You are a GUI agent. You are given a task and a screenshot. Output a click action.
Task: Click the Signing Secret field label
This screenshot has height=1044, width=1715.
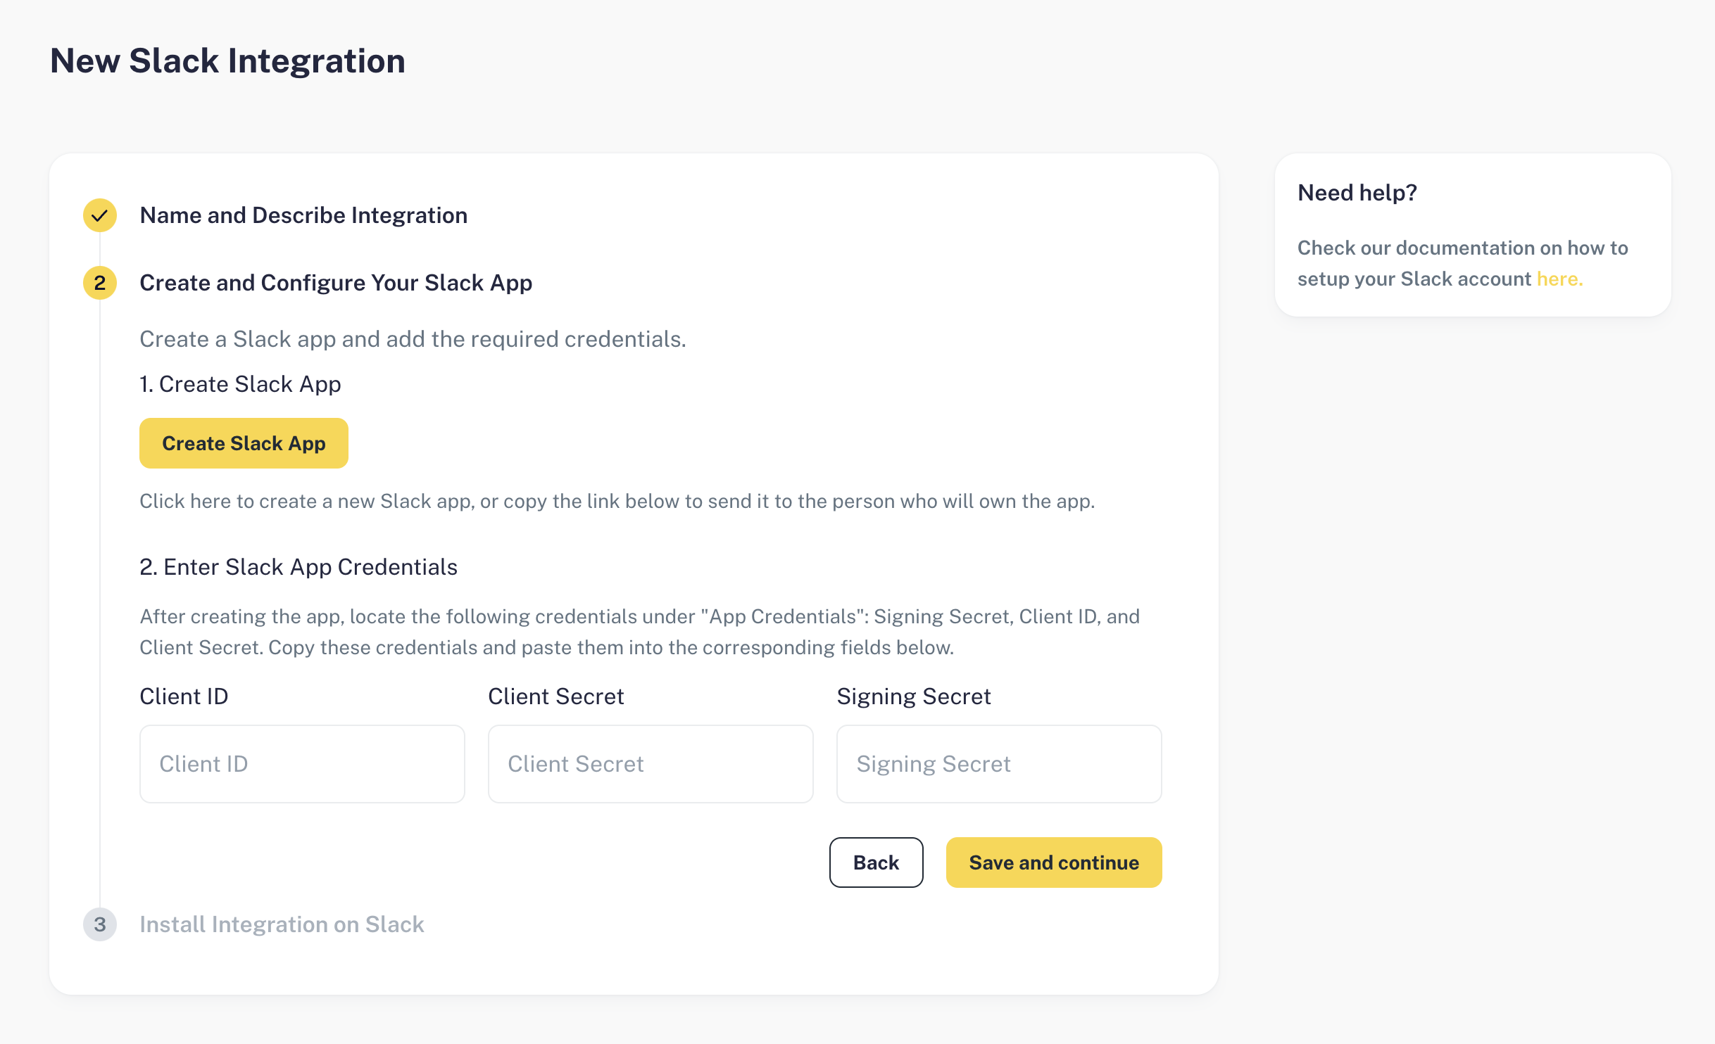[x=914, y=696]
